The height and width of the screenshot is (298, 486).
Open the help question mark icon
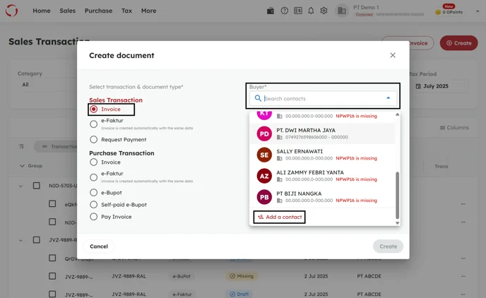tap(284, 11)
